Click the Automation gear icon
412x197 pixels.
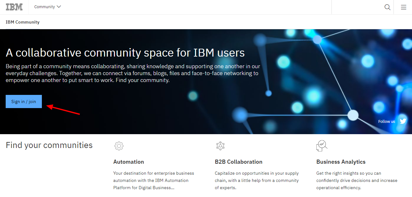119,146
